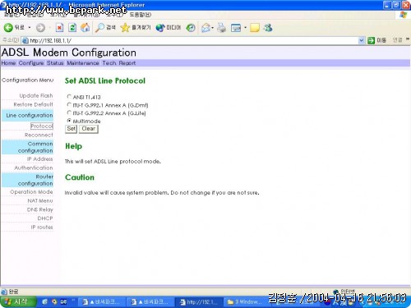The image size is (411, 308).
Task: Open the Status navigation tab
Action: 55,63
